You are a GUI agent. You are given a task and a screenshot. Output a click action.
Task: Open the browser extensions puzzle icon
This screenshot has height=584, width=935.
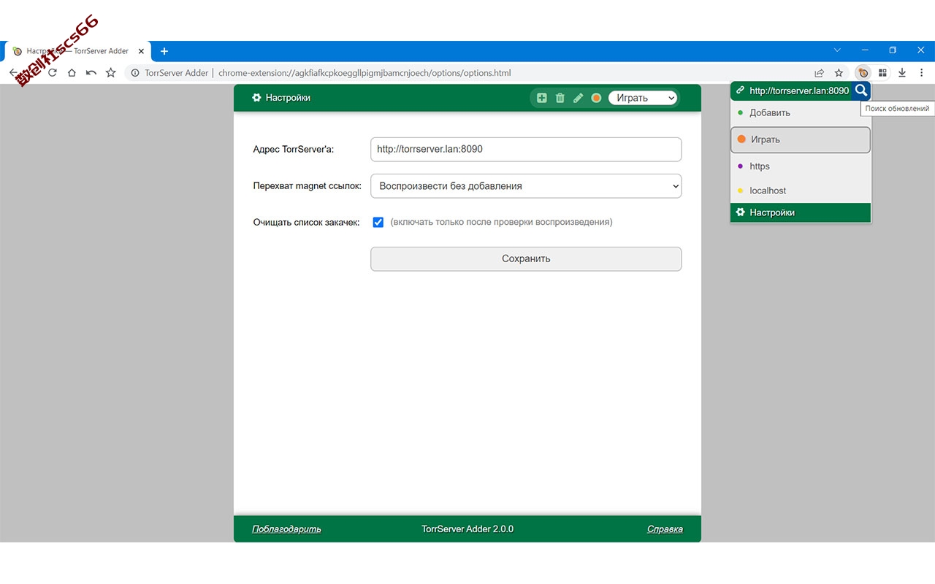click(x=883, y=73)
